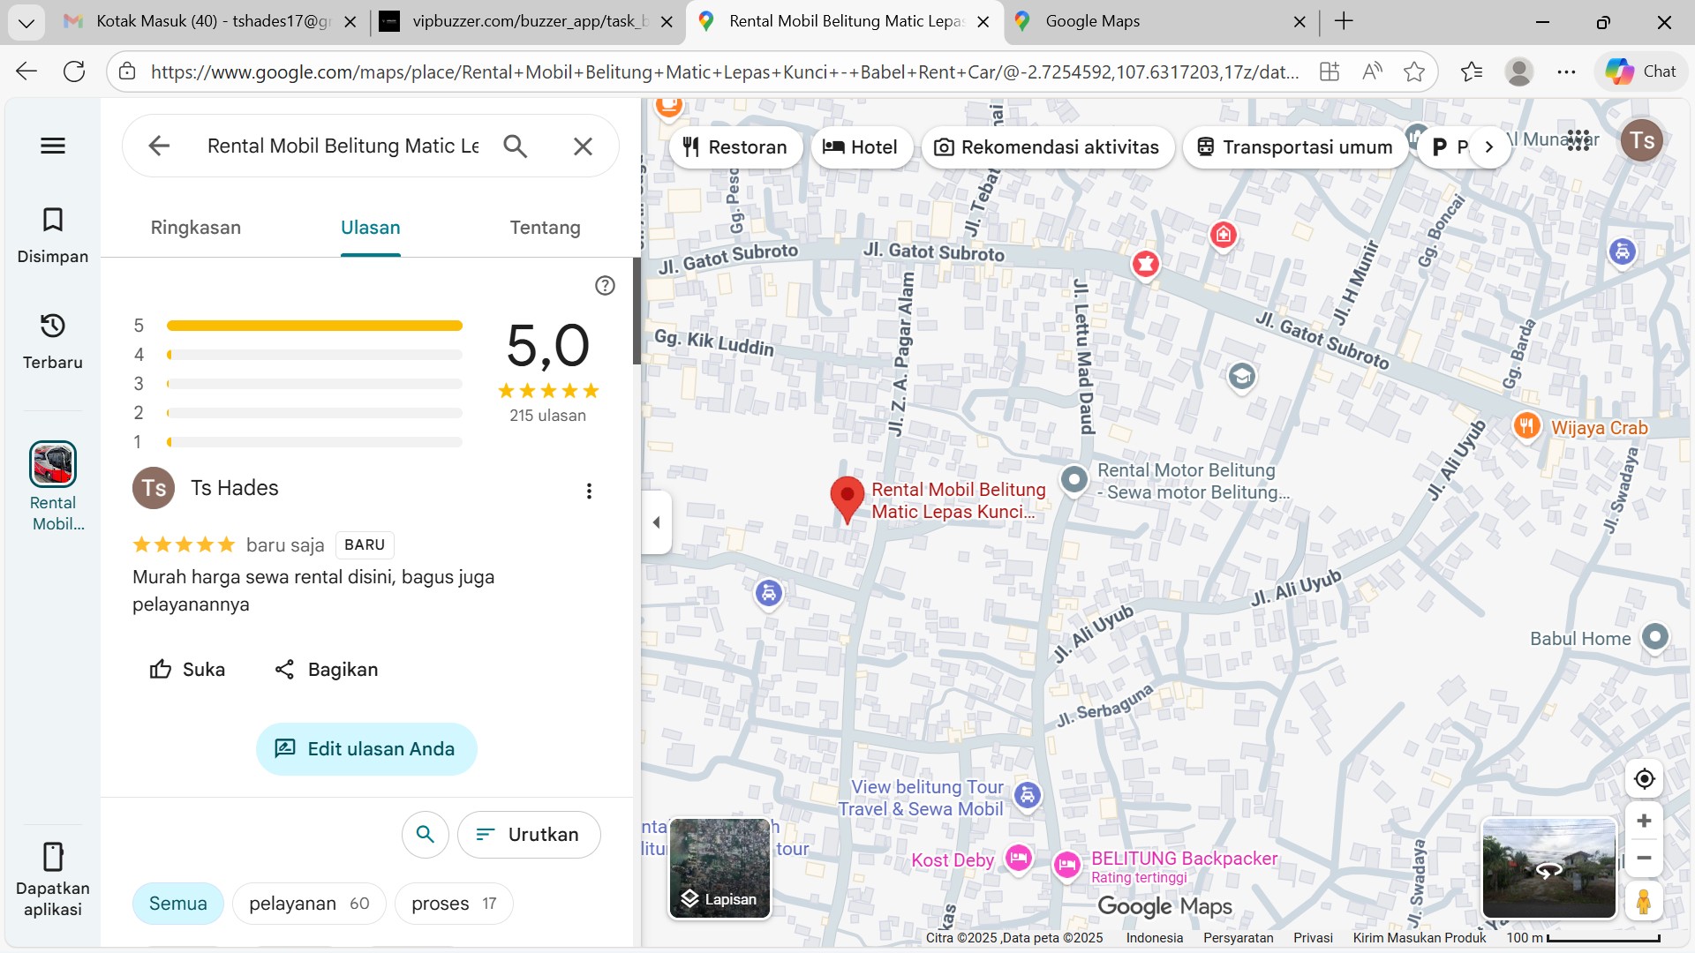Screen dimensions: 1695x953
Task: Click Edit ulasan Anda button
Action: (366, 749)
